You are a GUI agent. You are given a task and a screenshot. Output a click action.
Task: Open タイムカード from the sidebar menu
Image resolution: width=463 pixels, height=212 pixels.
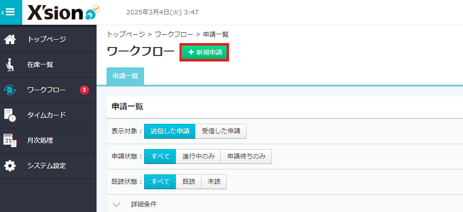click(47, 115)
